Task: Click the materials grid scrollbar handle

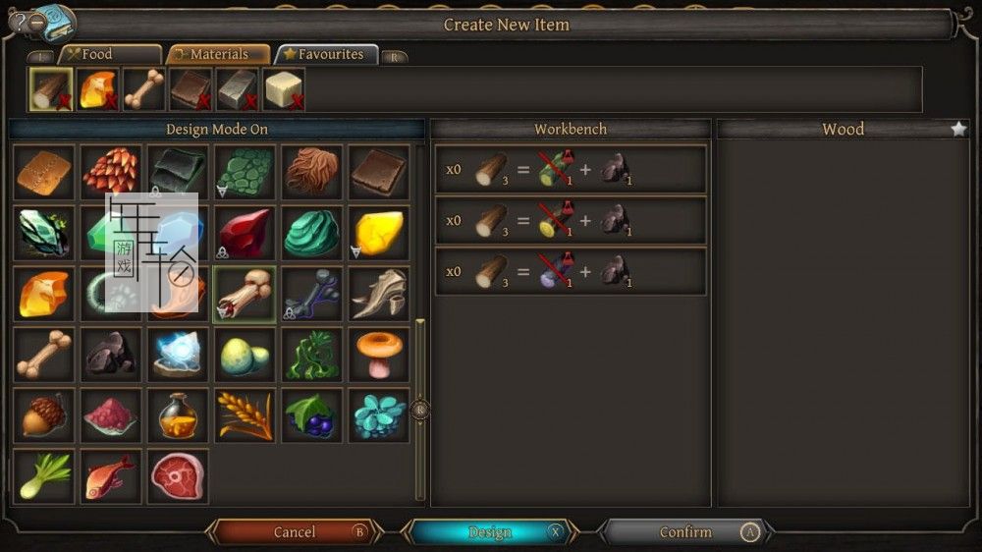Action: [420, 410]
